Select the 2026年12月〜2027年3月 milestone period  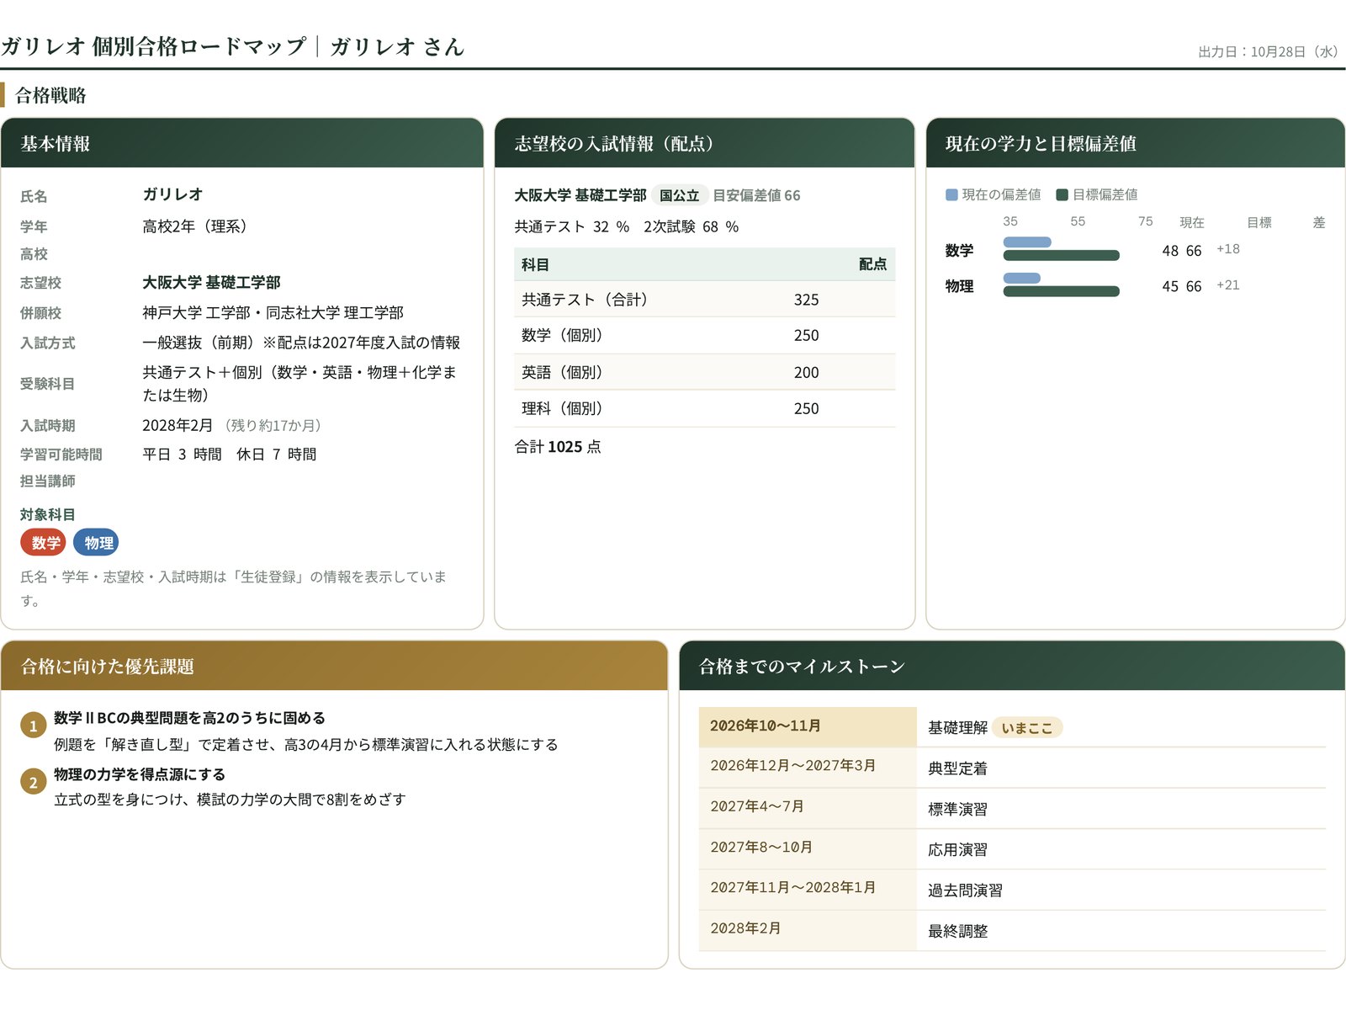793,766
